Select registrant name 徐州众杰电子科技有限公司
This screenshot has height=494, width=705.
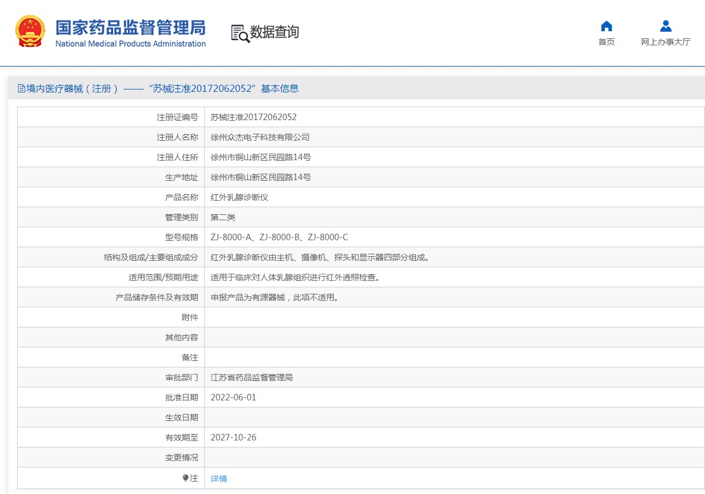click(260, 137)
